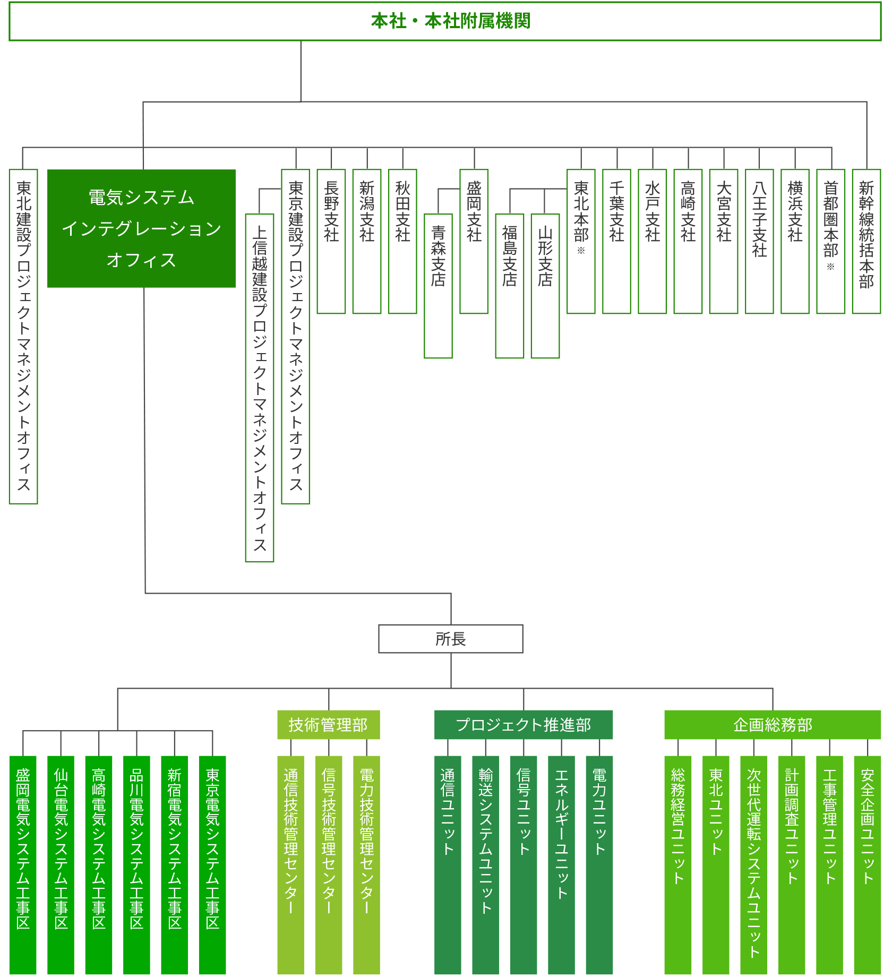The width and height of the screenshot is (892, 977).
Task: Click the 本社・本社附属機関 header box
Action: point(445,21)
